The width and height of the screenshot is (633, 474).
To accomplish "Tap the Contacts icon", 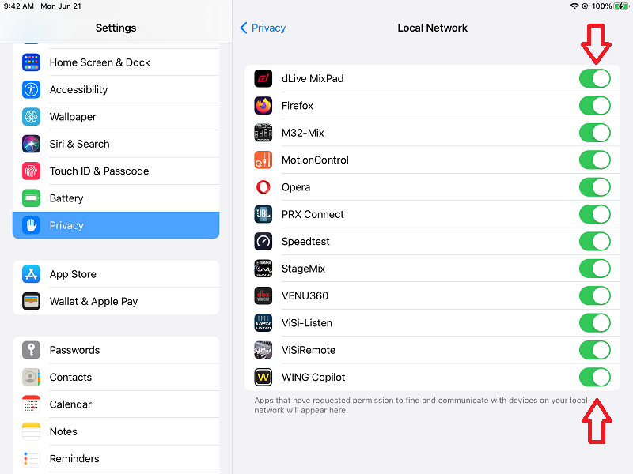I will [31, 378].
